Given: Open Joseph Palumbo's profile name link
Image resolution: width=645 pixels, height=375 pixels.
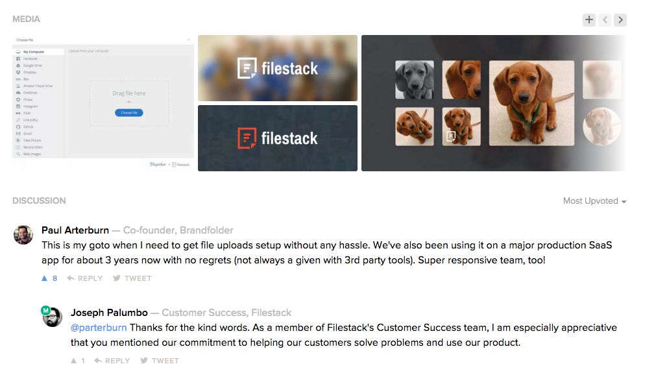Looking at the screenshot, I should pyautogui.click(x=109, y=313).
